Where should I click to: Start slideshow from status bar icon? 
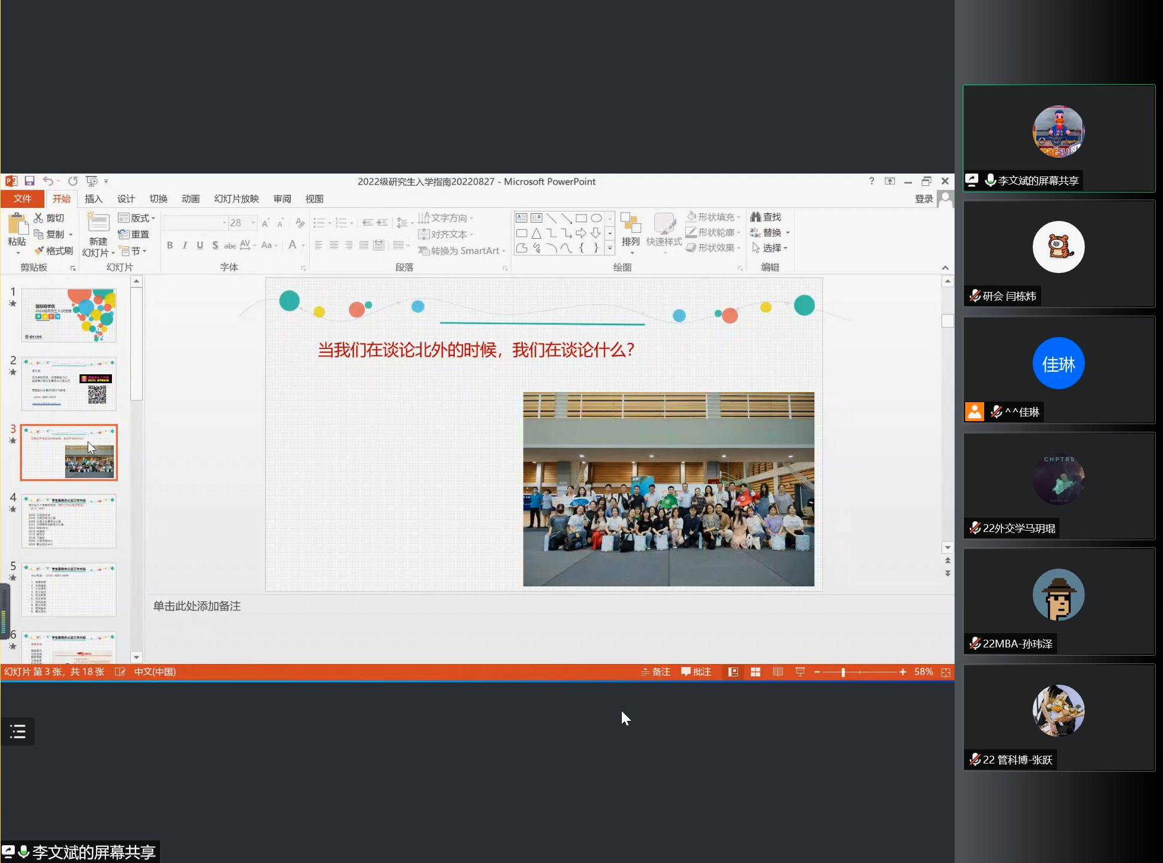tap(800, 672)
